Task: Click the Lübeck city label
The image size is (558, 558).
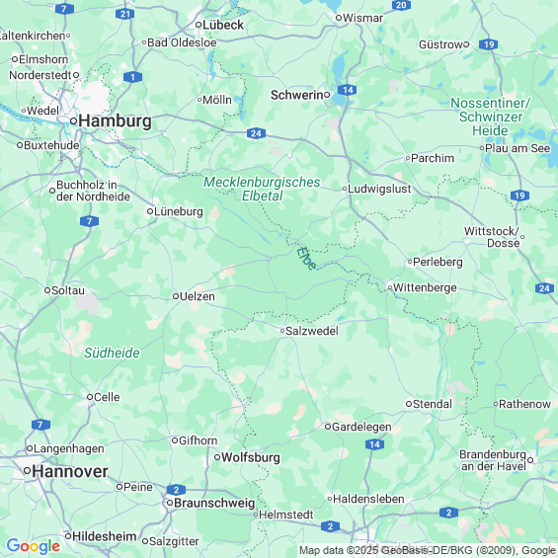Action: click(x=223, y=25)
